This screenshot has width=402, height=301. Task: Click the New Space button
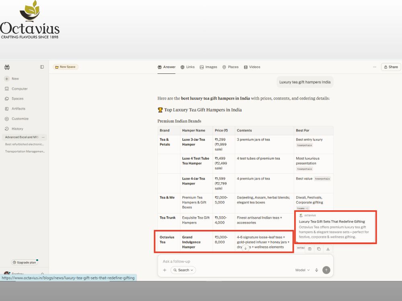coord(66,67)
